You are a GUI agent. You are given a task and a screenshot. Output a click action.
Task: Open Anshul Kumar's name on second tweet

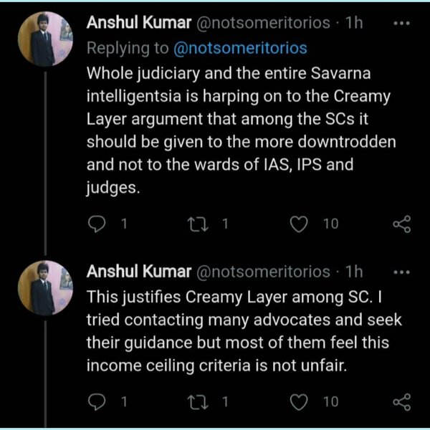pyautogui.click(x=138, y=272)
